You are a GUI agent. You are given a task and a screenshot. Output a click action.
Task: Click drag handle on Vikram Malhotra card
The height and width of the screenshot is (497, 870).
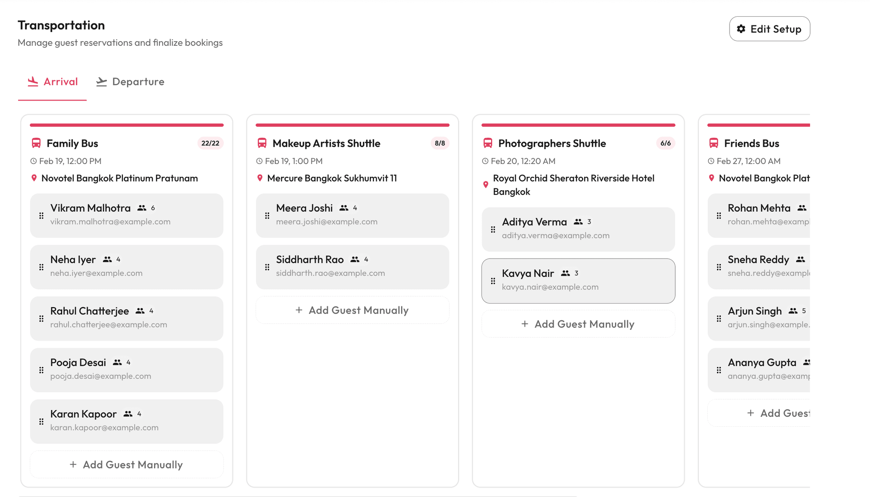(41, 216)
